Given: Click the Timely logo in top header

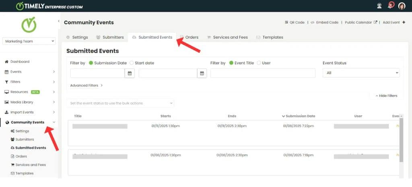Looking at the screenshot, I should pos(49,6).
